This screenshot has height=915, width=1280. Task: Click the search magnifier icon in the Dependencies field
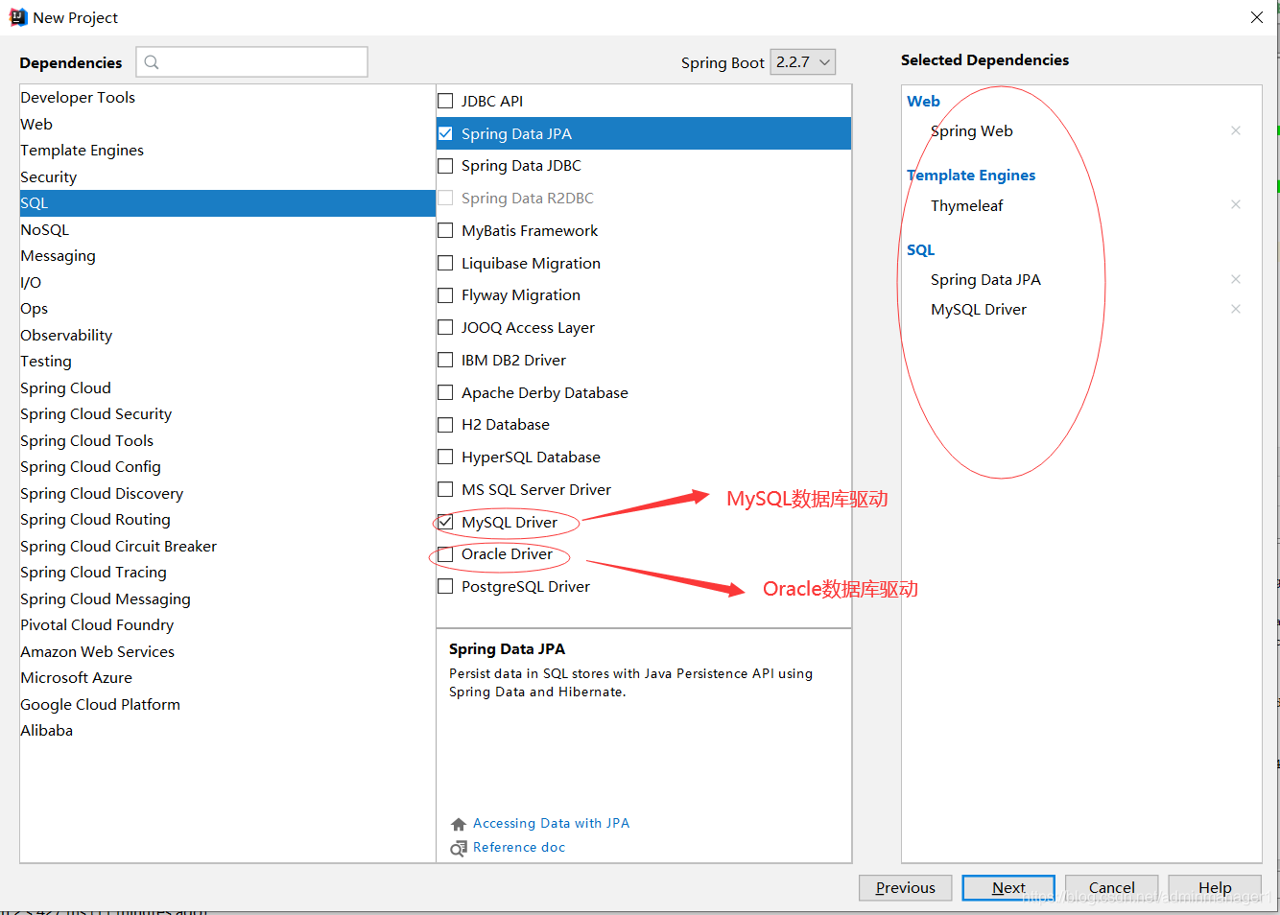pos(152,62)
